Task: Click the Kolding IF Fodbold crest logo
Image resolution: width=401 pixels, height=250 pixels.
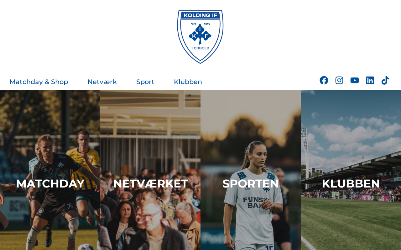Action: click(200, 37)
